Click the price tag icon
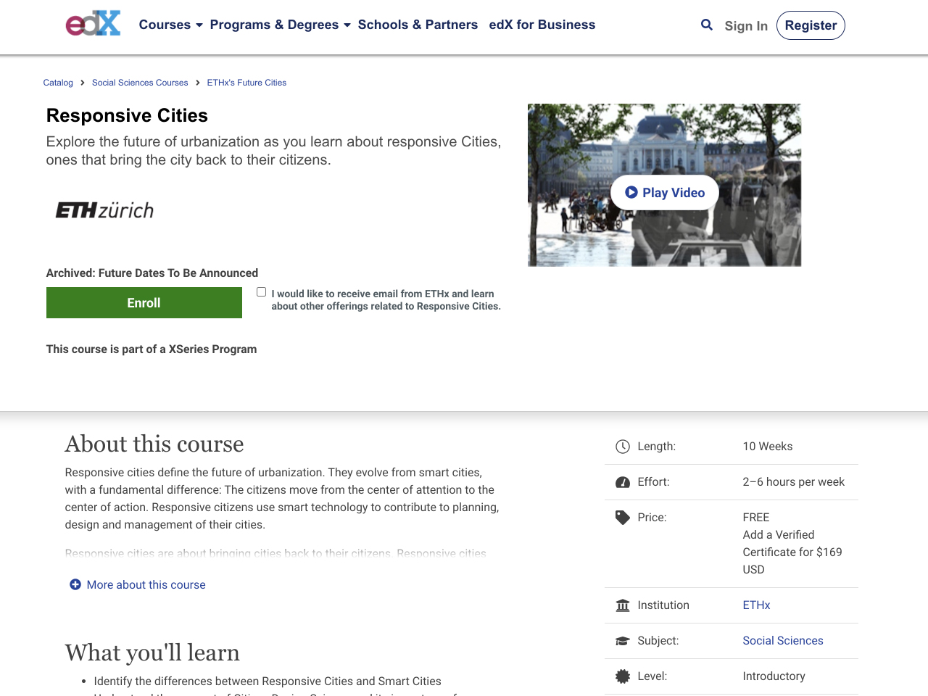928x696 pixels. (x=623, y=518)
